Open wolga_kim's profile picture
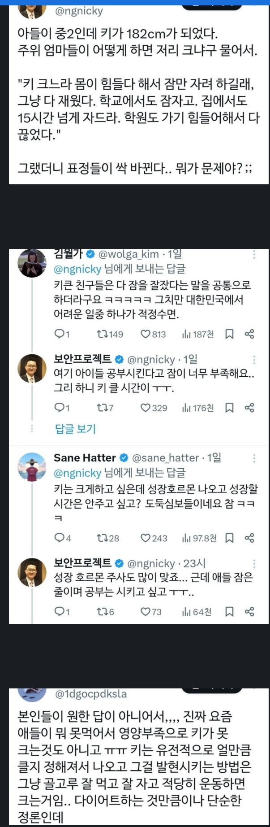This screenshot has height=827, width=270. [32, 263]
